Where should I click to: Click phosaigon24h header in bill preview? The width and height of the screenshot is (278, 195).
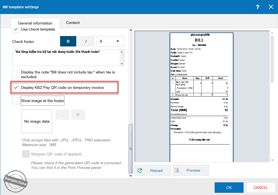[200, 35]
